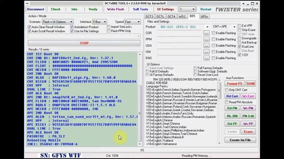Viewport: 284px width, 159px height.
Task: Toggle Skip Erase checkbox
Action: point(240,30)
